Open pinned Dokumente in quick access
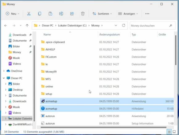The width and height of the screenshot is (179, 135). pos(20,41)
